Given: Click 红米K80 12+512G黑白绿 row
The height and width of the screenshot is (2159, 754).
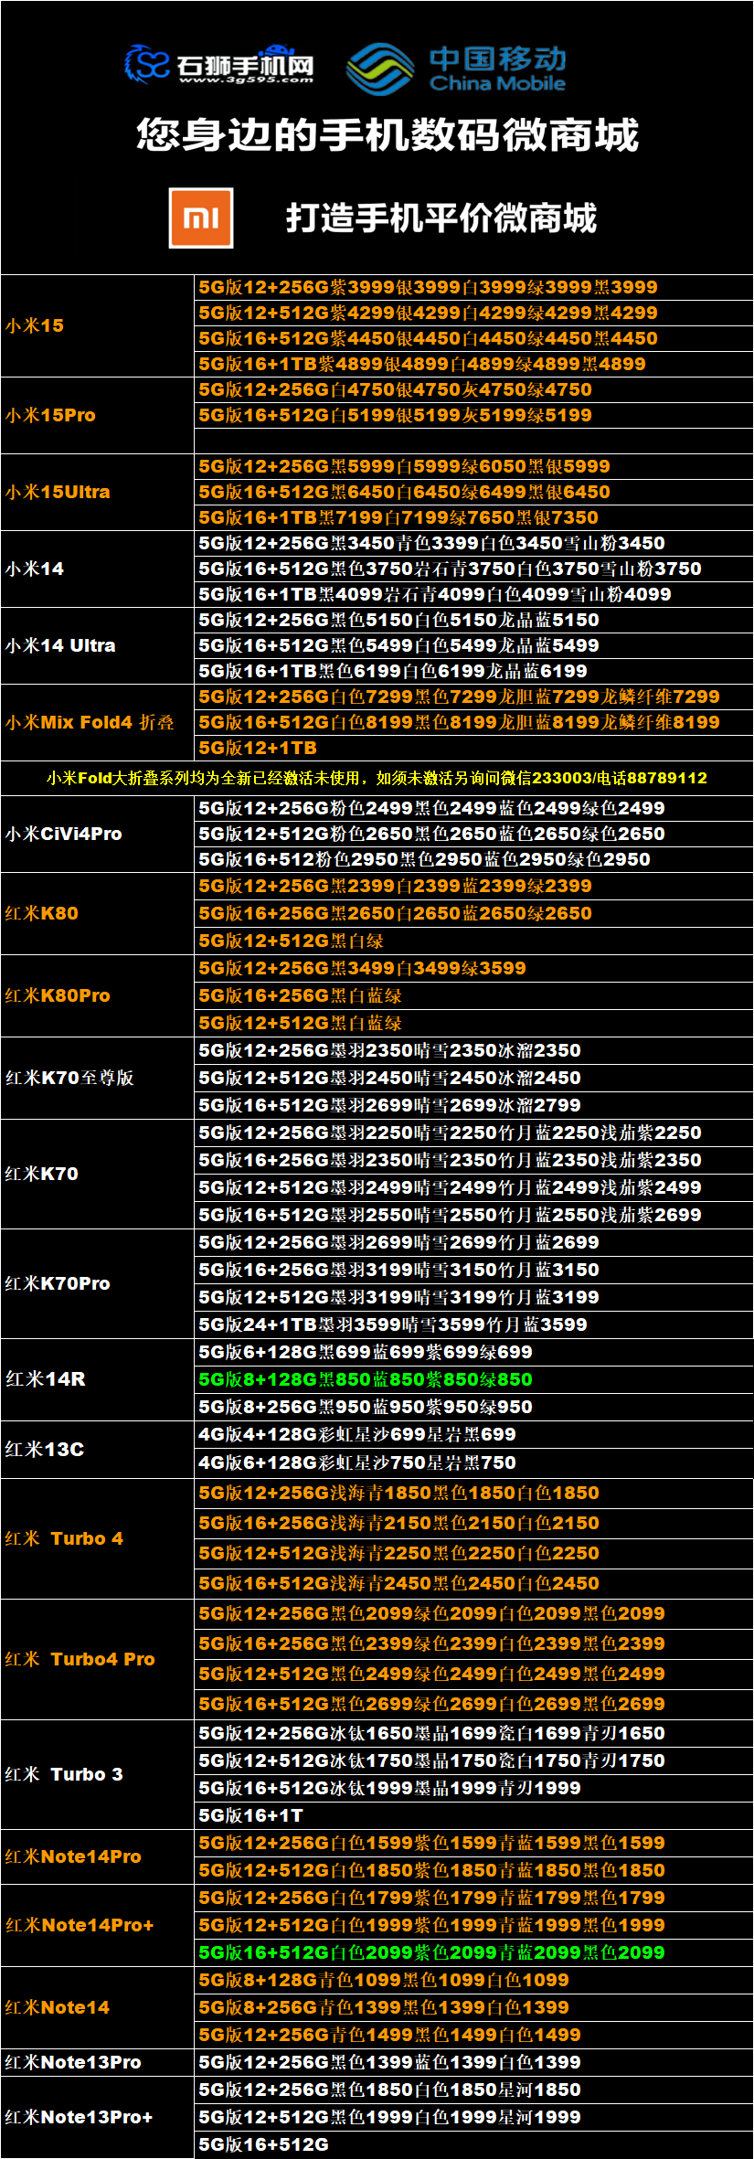Looking at the screenshot, I should tap(473, 941).
